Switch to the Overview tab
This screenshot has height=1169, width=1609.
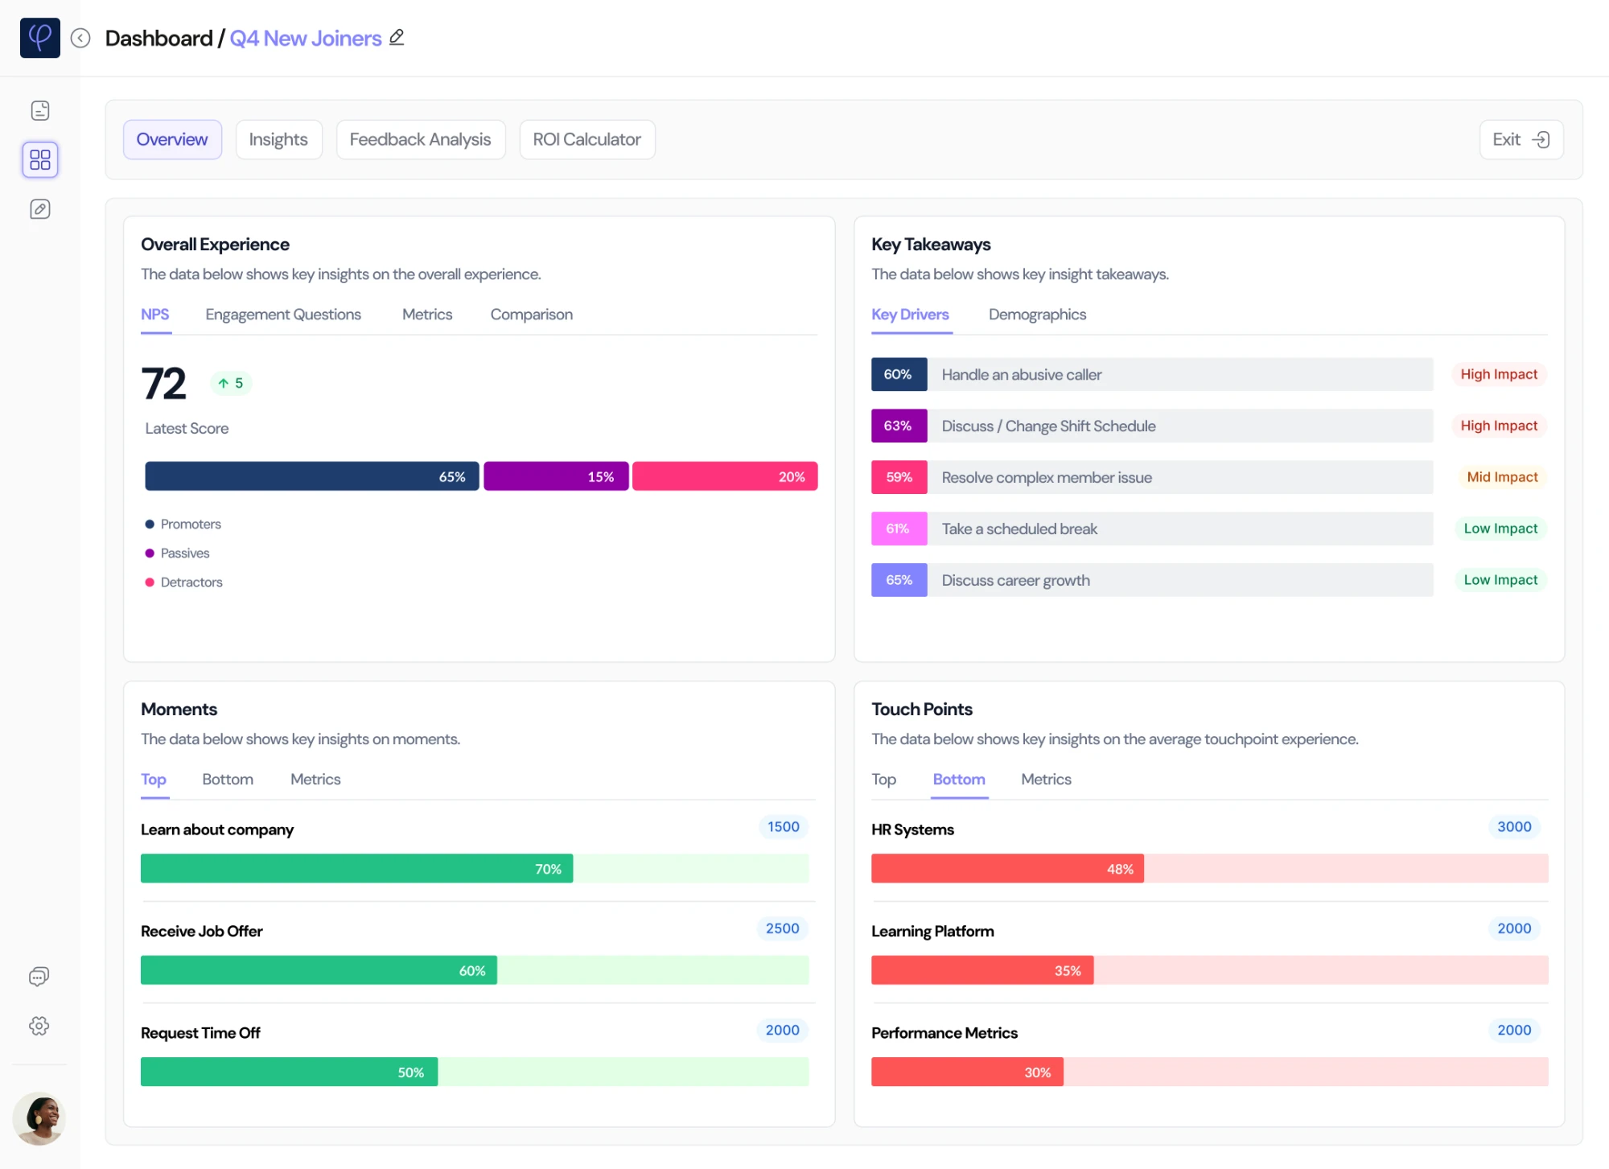pyautogui.click(x=172, y=139)
